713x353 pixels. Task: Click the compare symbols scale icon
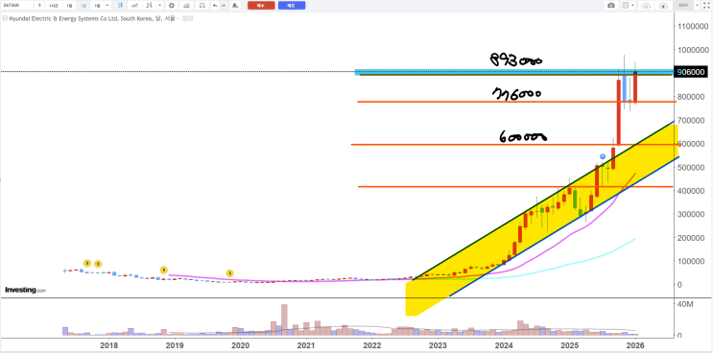coord(202,6)
